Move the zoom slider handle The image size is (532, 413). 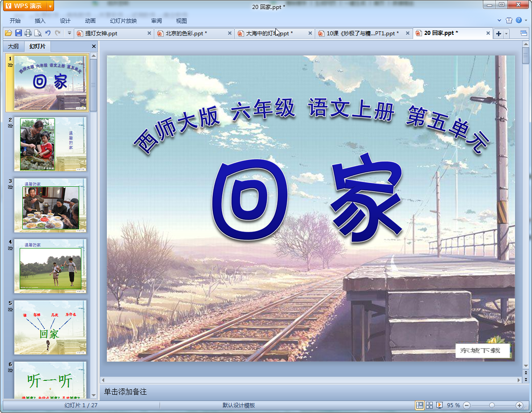tap(492, 405)
